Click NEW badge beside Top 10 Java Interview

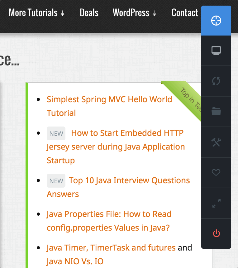tap(56, 181)
